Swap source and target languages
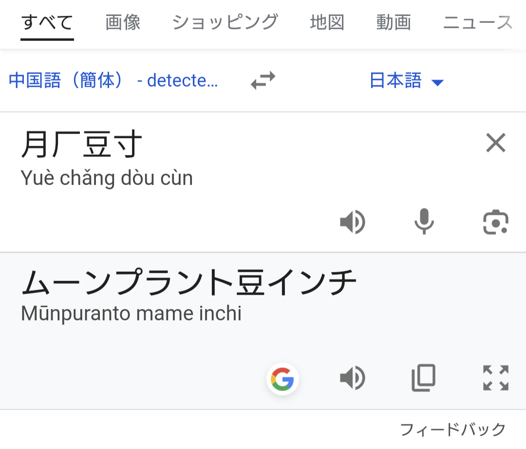The width and height of the screenshot is (526, 449). click(263, 80)
